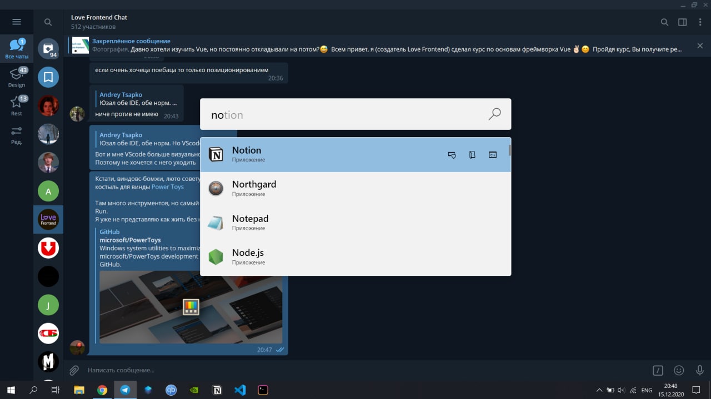Open Google Chrome from taskbar
This screenshot has height=399, width=711.
(102, 390)
